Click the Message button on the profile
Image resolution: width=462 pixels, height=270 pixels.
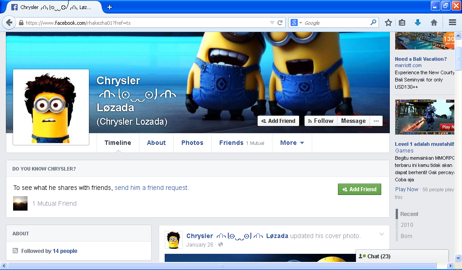(353, 121)
